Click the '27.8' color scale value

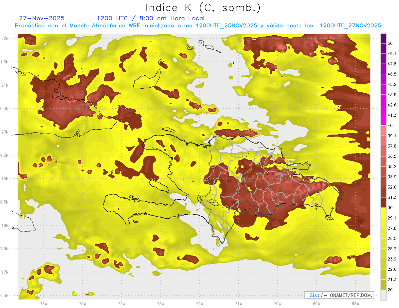click(392, 228)
